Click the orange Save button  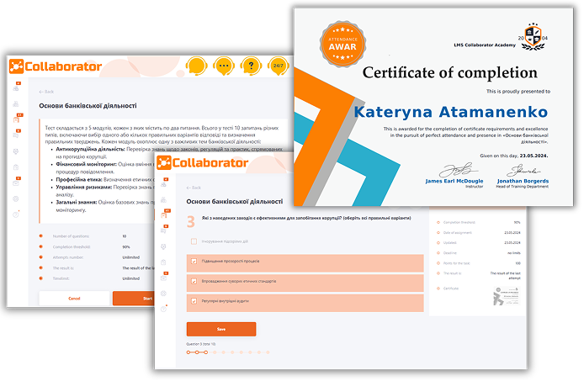click(x=220, y=329)
